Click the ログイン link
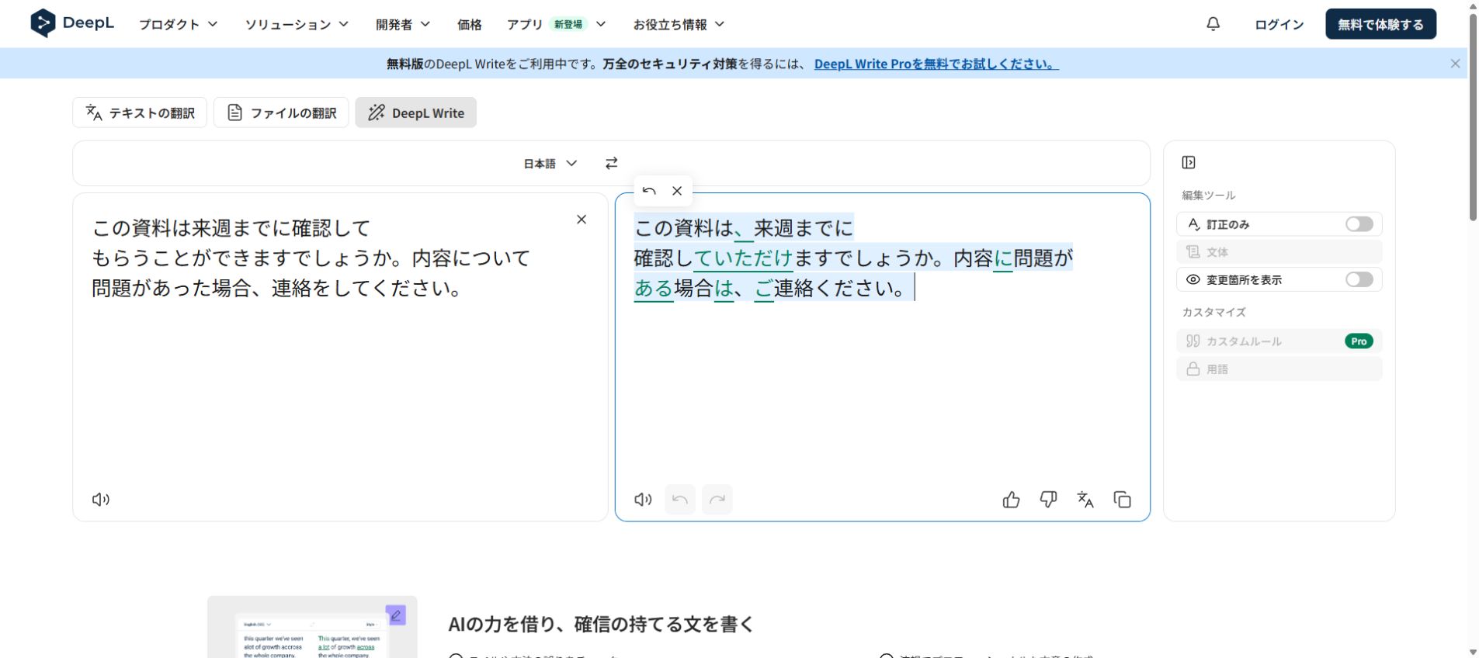Viewport: 1479px width, 658px height. coord(1279,24)
